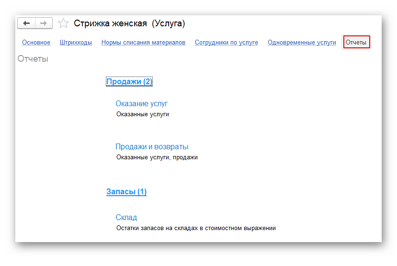Open Сотрудники по услуге tab
This screenshot has height=266, width=397.
(x=226, y=43)
